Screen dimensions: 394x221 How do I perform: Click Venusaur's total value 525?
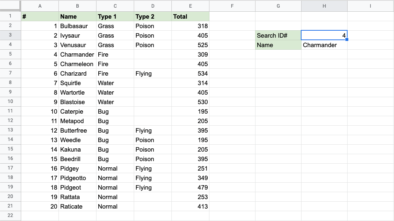coord(190,45)
